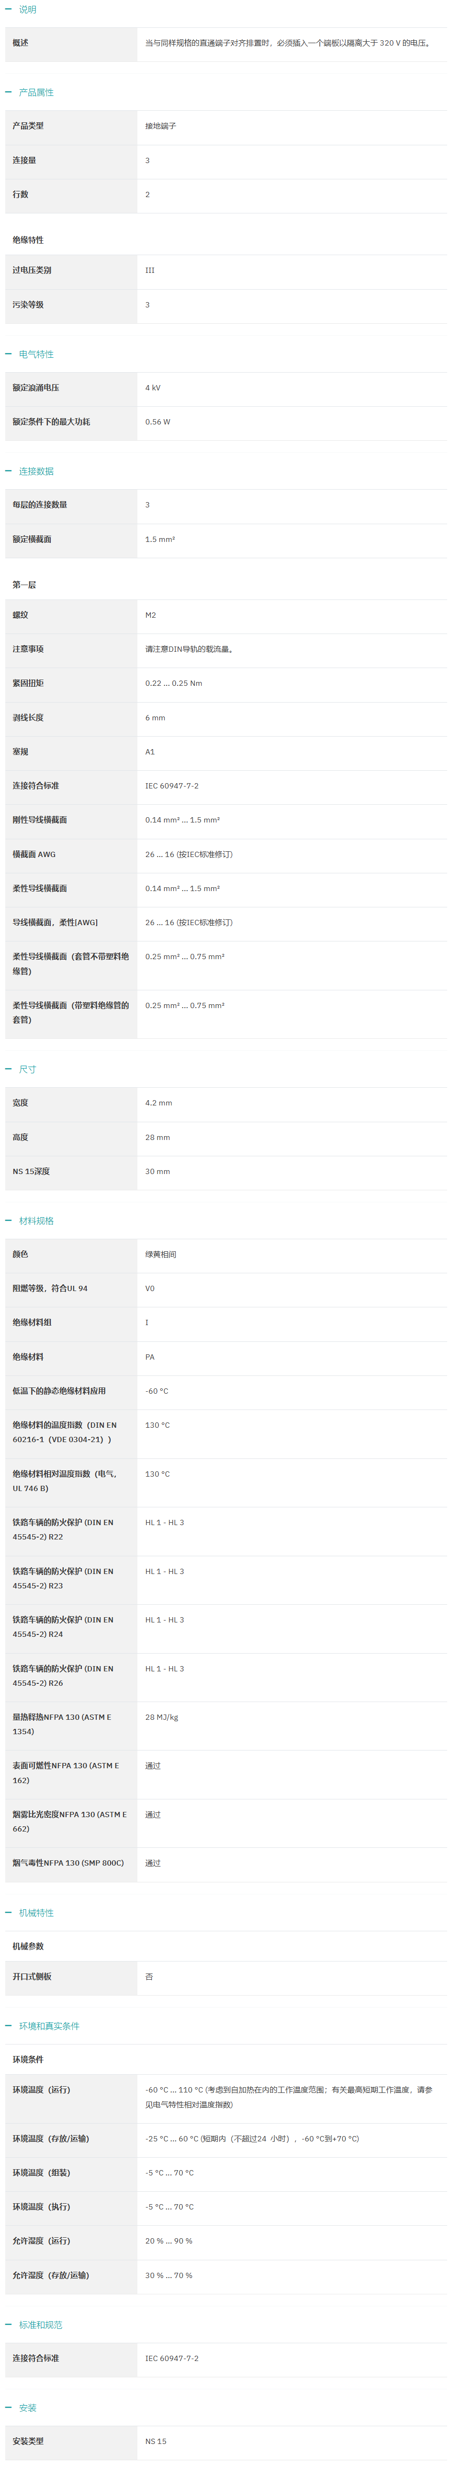The image size is (451, 2467).
Task: Select 130 °C in the DIN EN 60216-1 row
Action: click(x=158, y=1425)
